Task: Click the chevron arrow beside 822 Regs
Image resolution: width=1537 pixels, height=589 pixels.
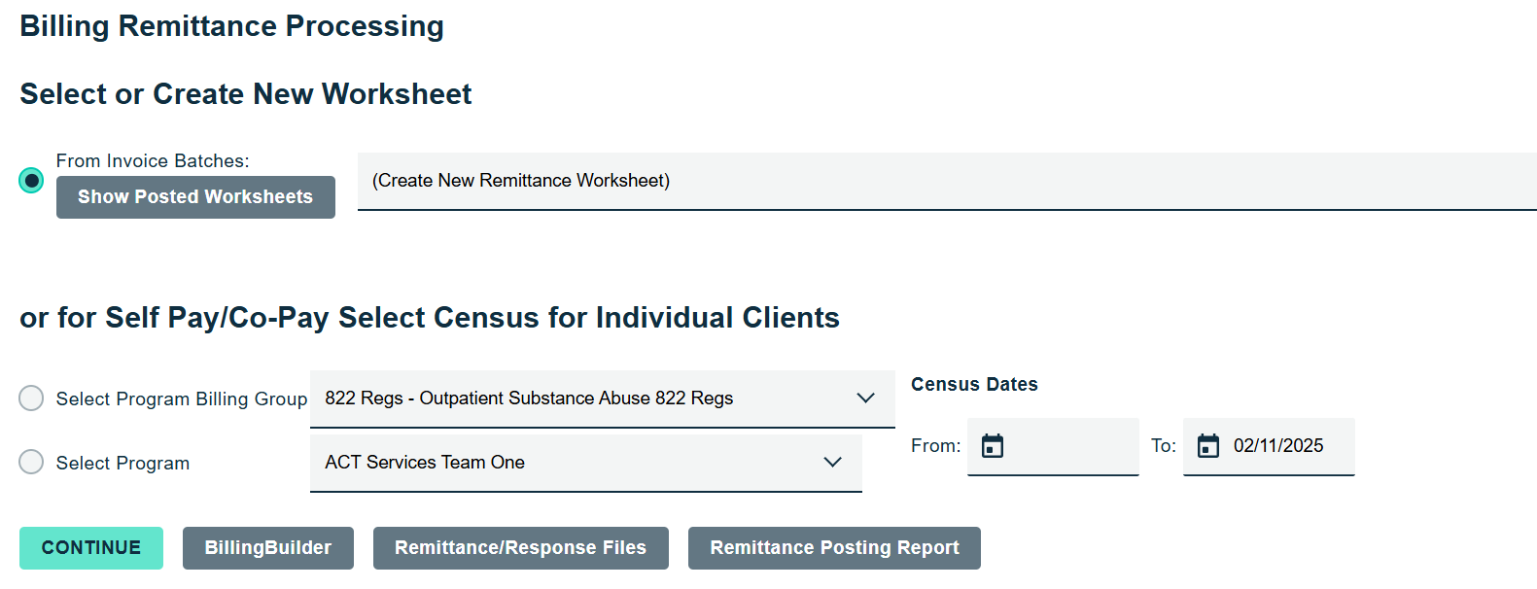Action: (865, 398)
